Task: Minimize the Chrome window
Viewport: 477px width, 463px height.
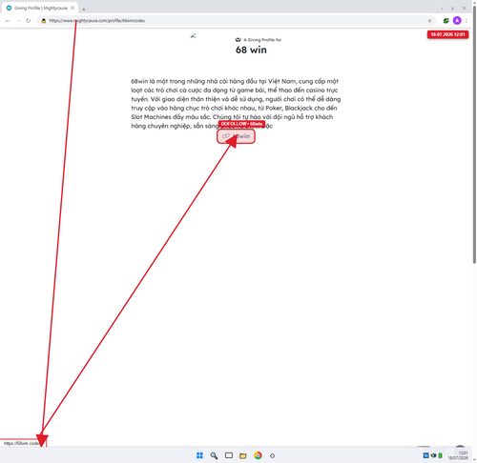Action: coord(442,9)
